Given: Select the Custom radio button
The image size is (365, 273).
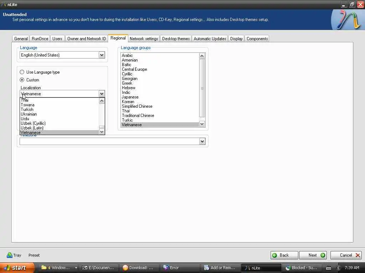Looking at the screenshot, I should click(x=22, y=80).
